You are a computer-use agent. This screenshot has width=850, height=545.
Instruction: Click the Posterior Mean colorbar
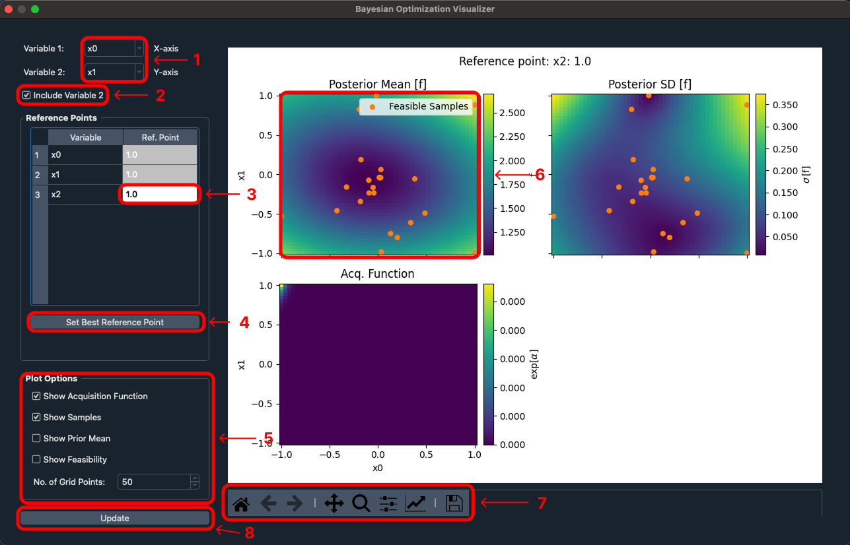click(489, 174)
